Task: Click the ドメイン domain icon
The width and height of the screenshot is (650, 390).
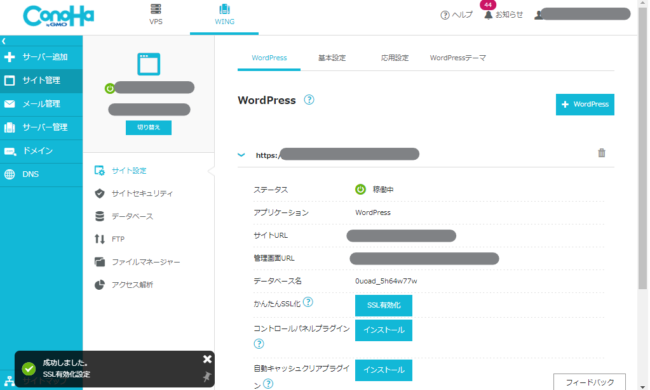Action: [x=10, y=151]
